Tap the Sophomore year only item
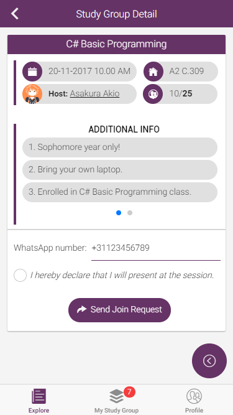 click(x=120, y=147)
